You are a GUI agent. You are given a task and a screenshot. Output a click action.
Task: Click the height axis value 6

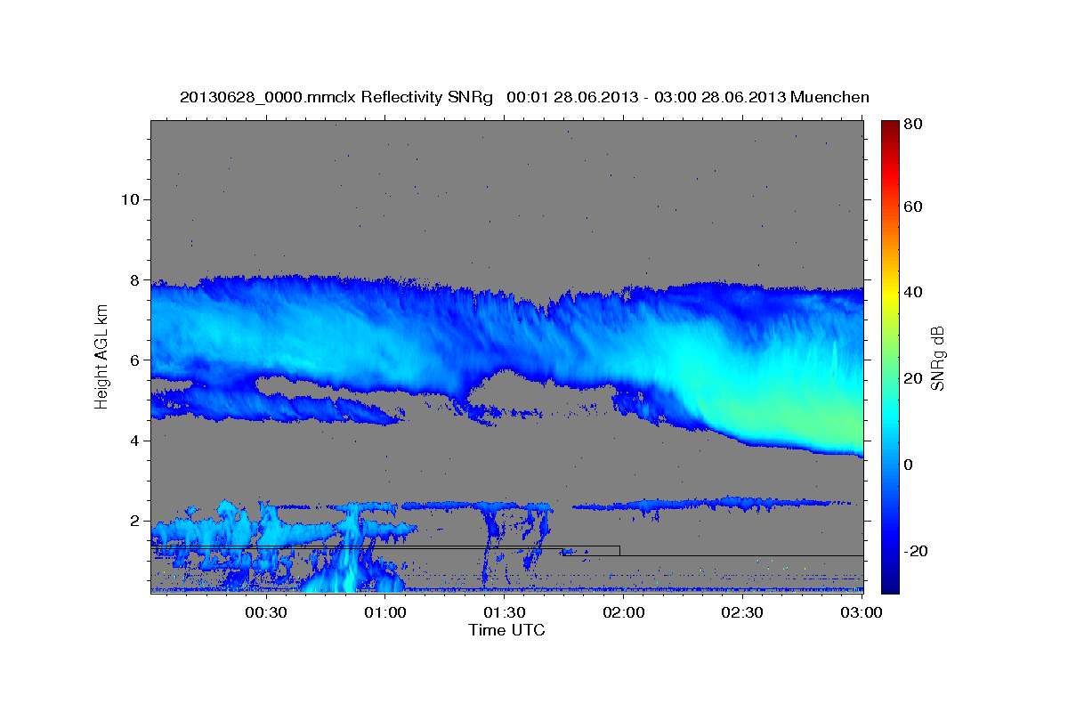pyautogui.click(x=133, y=360)
